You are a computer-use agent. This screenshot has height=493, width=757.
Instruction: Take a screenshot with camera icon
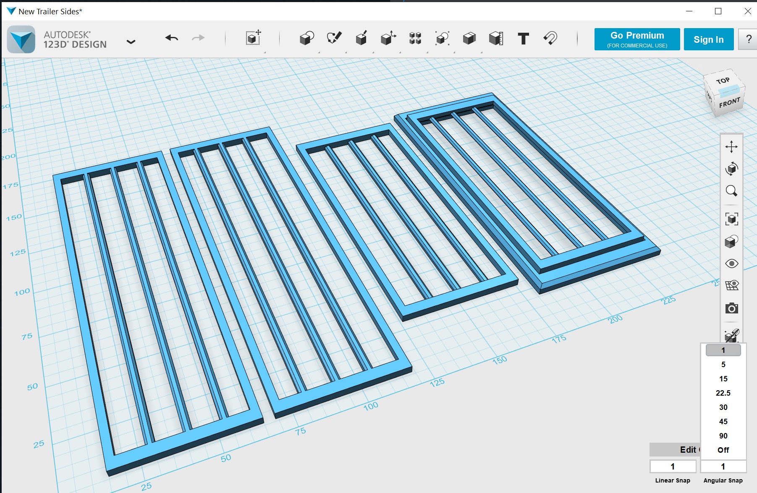pos(731,308)
